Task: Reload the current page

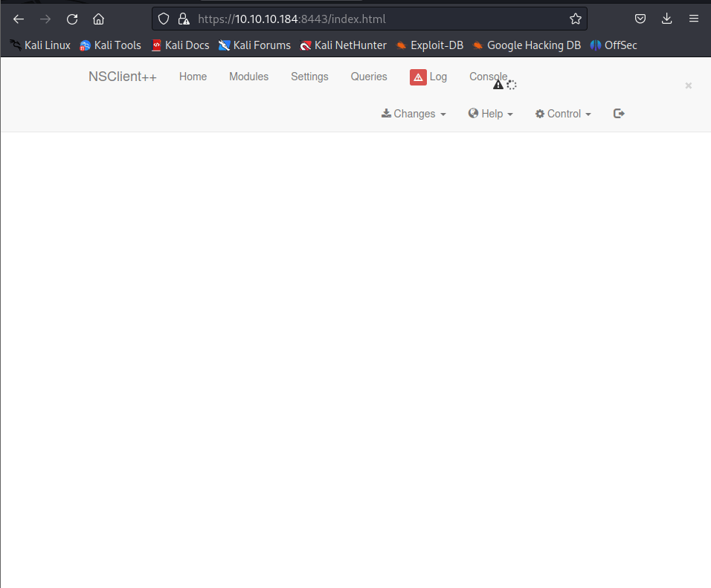Action: pos(72,19)
